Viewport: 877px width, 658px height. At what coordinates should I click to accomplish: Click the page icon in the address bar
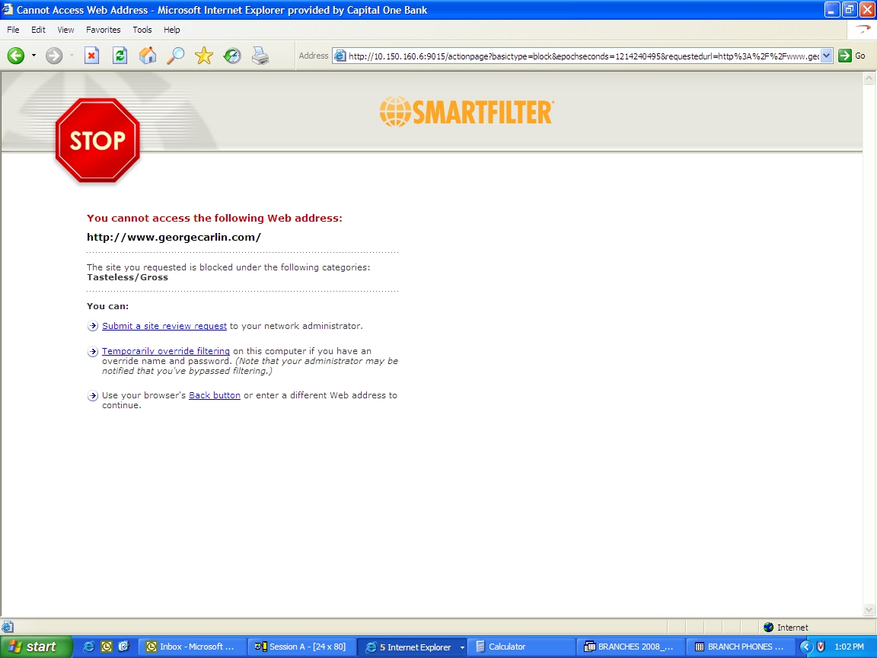point(340,56)
